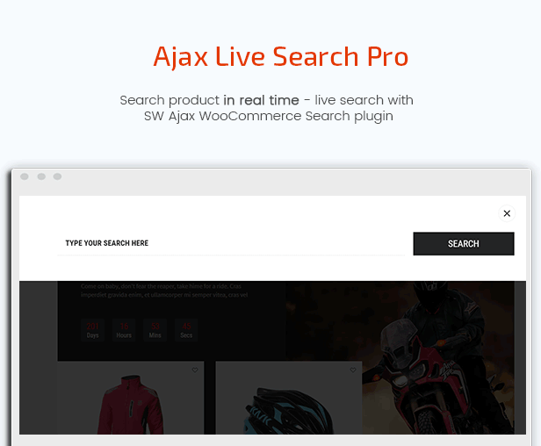Click the 'in real time' bold text
Image resolution: width=541 pixels, height=446 pixels.
click(261, 100)
